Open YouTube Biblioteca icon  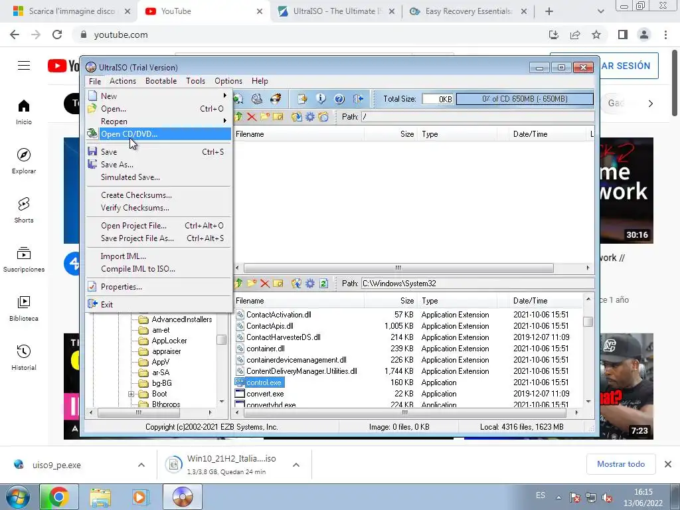[x=24, y=302]
